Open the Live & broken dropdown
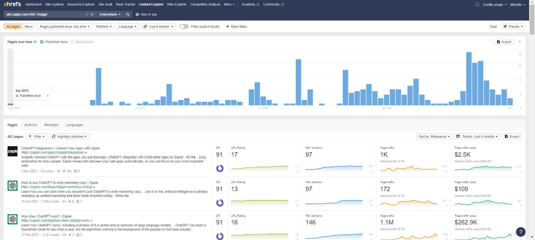The width and height of the screenshot is (535, 240). 158,26
